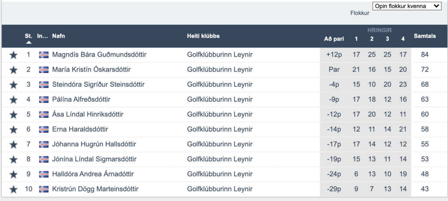Image resolution: width=448 pixels, height=201 pixels.
Task: Toggle favorite star for Halldóra Andrea Árnadóttir
Action: pyautogui.click(x=14, y=174)
